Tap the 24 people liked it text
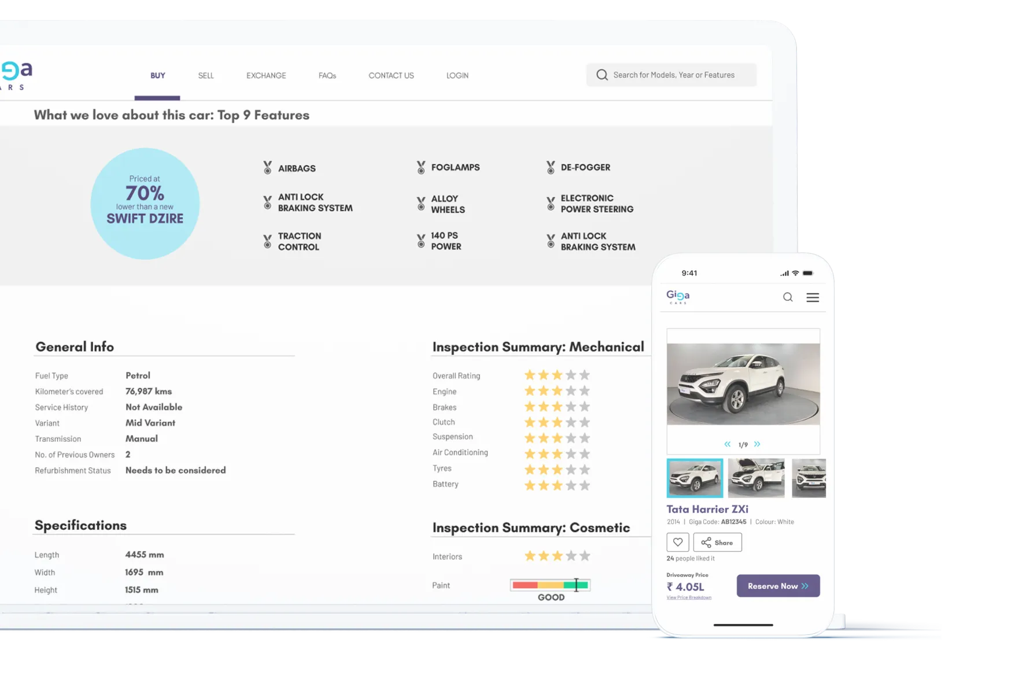Screen dimensions: 1026x694 click(691, 558)
